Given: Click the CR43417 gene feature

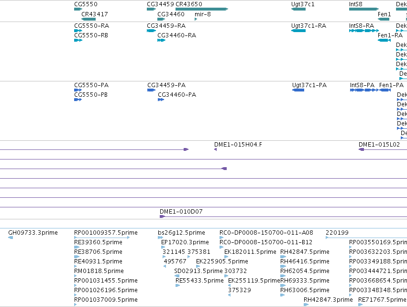Looking at the screenshot, I should pyautogui.click(x=88, y=19).
